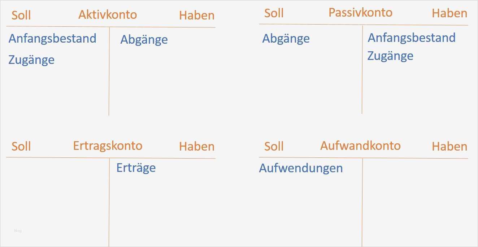The width and height of the screenshot is (478, 247).
Task: Click Soll label of the Aktivkonto
Action: point(21,15)
